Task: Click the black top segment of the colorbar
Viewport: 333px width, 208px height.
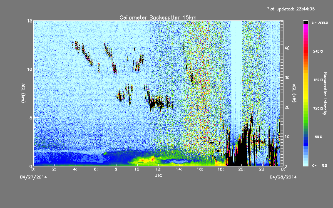Action: [x=306, y=22]
